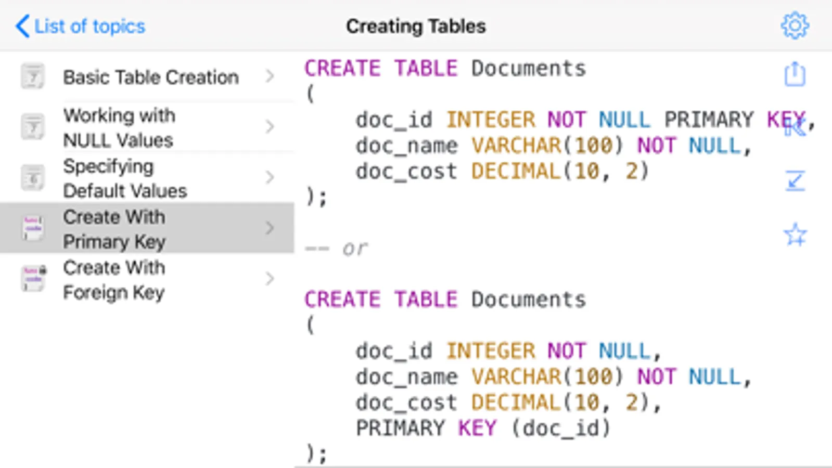Tap the share icon

point(795,74)
